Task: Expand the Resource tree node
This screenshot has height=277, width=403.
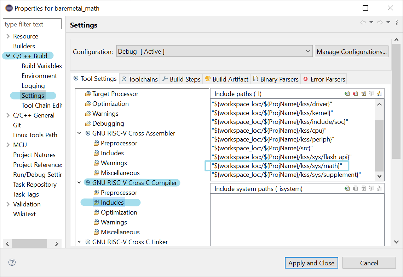Action: [x=8, y=36]
